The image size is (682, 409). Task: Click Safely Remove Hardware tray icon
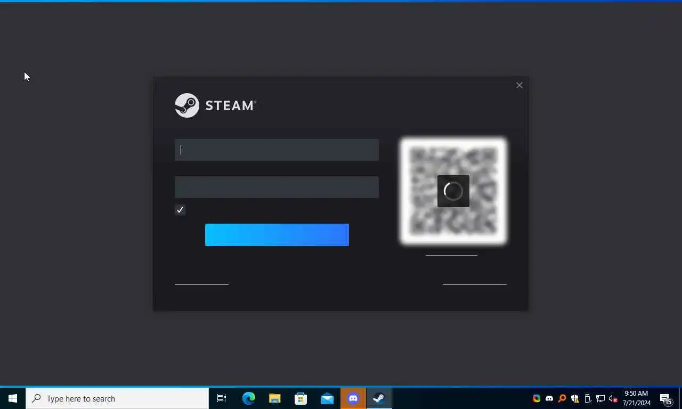click(588, 398)
